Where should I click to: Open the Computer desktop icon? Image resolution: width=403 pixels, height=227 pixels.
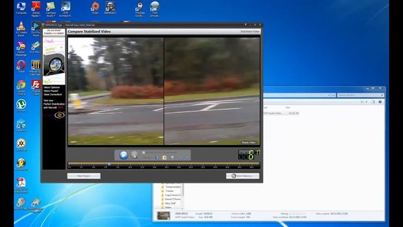click(x=21, y=8)
